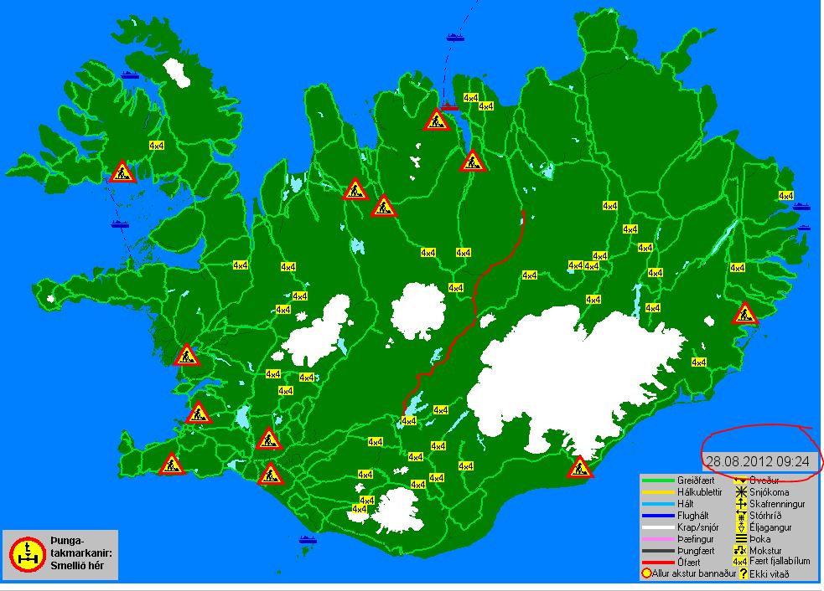824x591 pixels.
Task: Click the green Greiðfært legend color line
Action: (x=657, y=481)
